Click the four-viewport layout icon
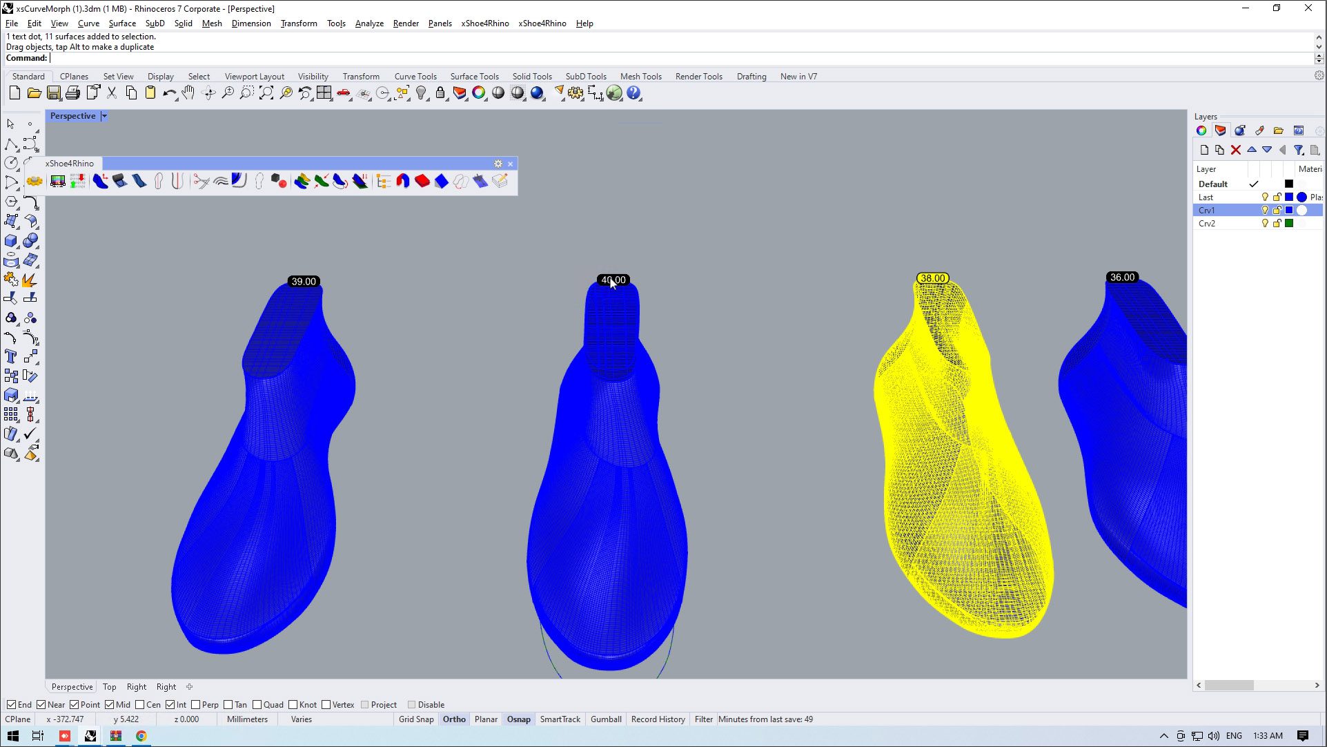This screenshot has height=747, width=1327. pos(324,93)
